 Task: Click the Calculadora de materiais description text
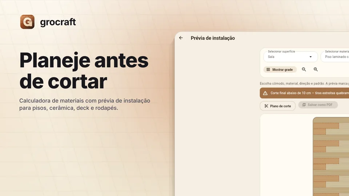point(85,104)
